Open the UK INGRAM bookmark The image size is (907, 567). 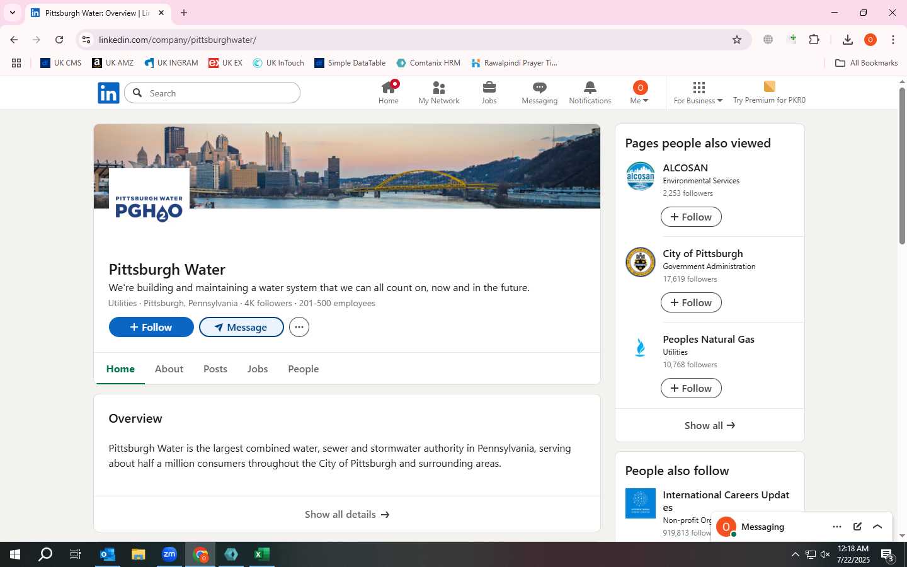coord(171,63)
